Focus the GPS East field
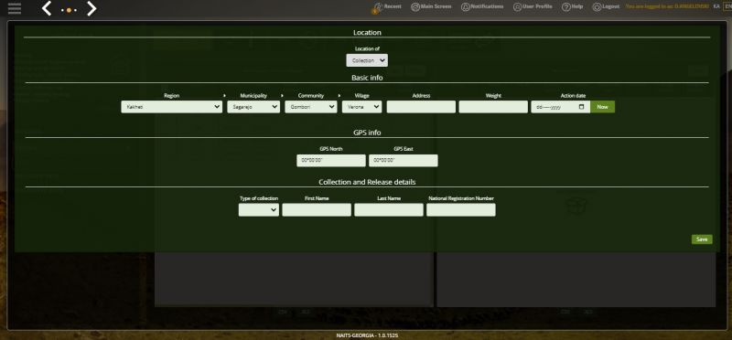732x340 pixels. (404, 161)
